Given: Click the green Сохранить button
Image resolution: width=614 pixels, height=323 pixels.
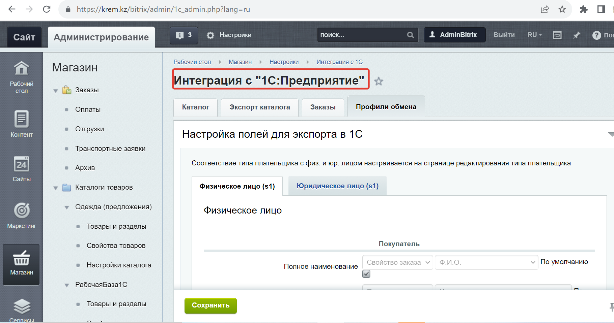Looking at the screenshot, I should 211,305.
